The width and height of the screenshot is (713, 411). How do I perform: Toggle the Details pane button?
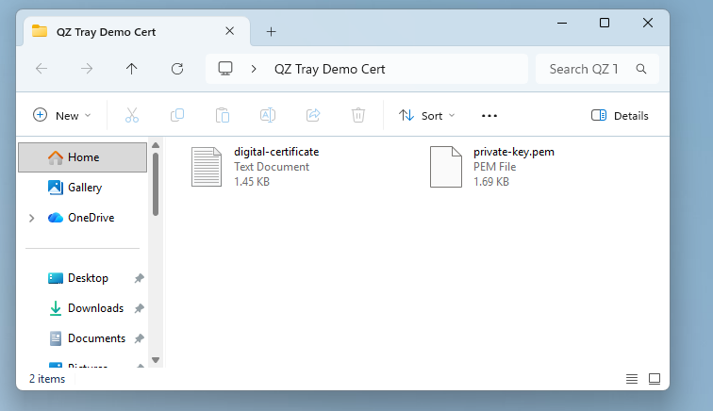pos(620,116)
